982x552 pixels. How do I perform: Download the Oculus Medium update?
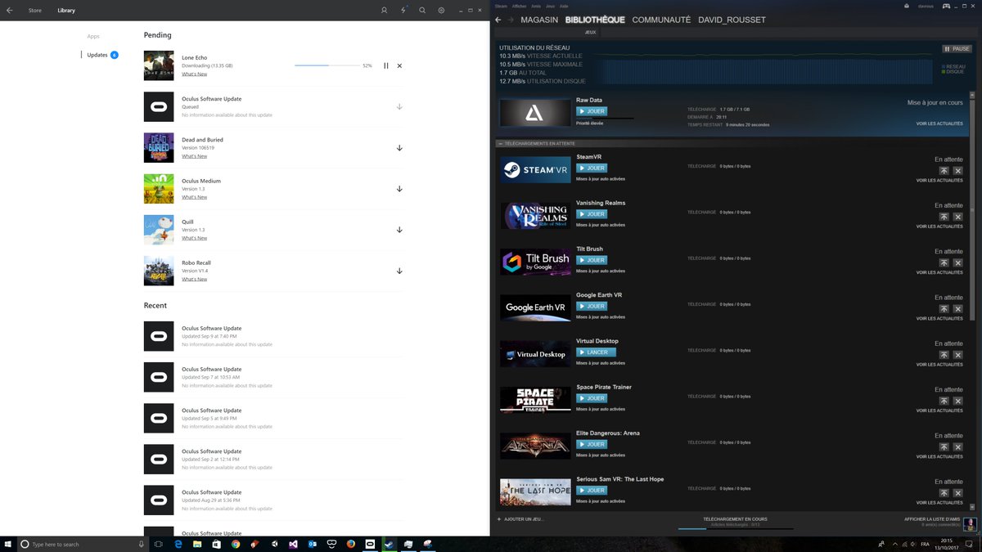coord(399,189)
